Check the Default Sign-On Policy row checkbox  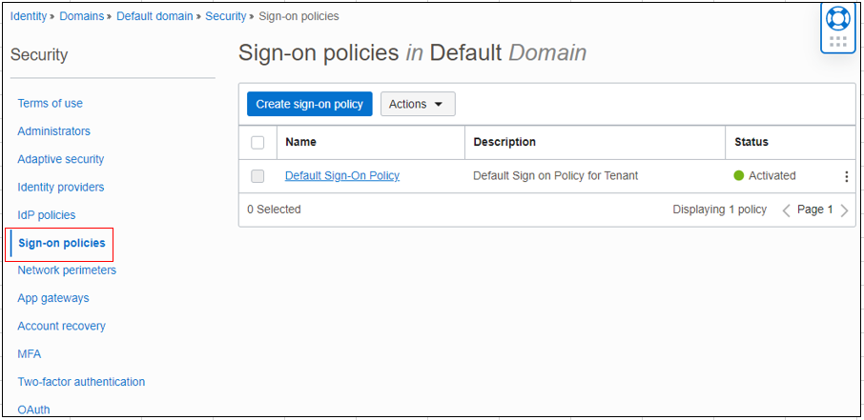[x=257, y=176]
